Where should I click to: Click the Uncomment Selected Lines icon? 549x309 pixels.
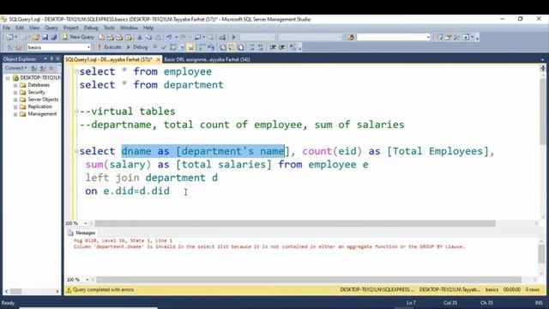pyautogui.click(x=261, y=47)
